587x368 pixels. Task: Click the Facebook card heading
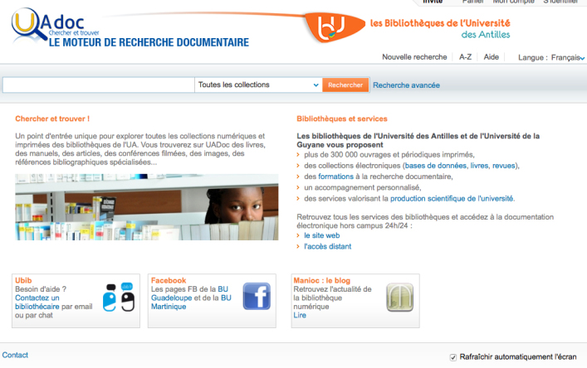point(169,280)
